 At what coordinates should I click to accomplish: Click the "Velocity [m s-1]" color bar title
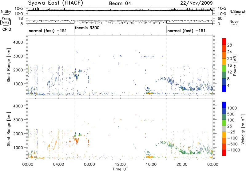(x=243, y=129)
